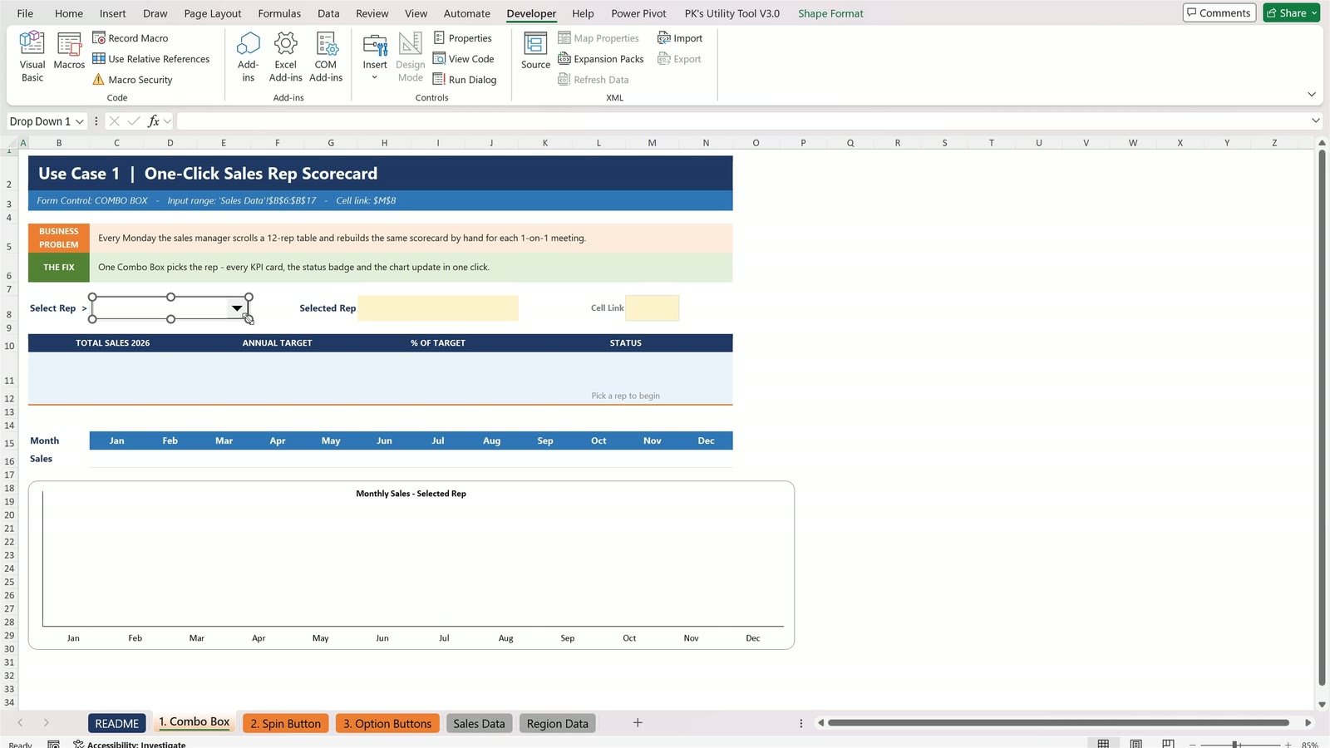This screenshot has width=1330, height=748.
Task: Open the Power Pivot tab
Action: click(x=638, y=13)
